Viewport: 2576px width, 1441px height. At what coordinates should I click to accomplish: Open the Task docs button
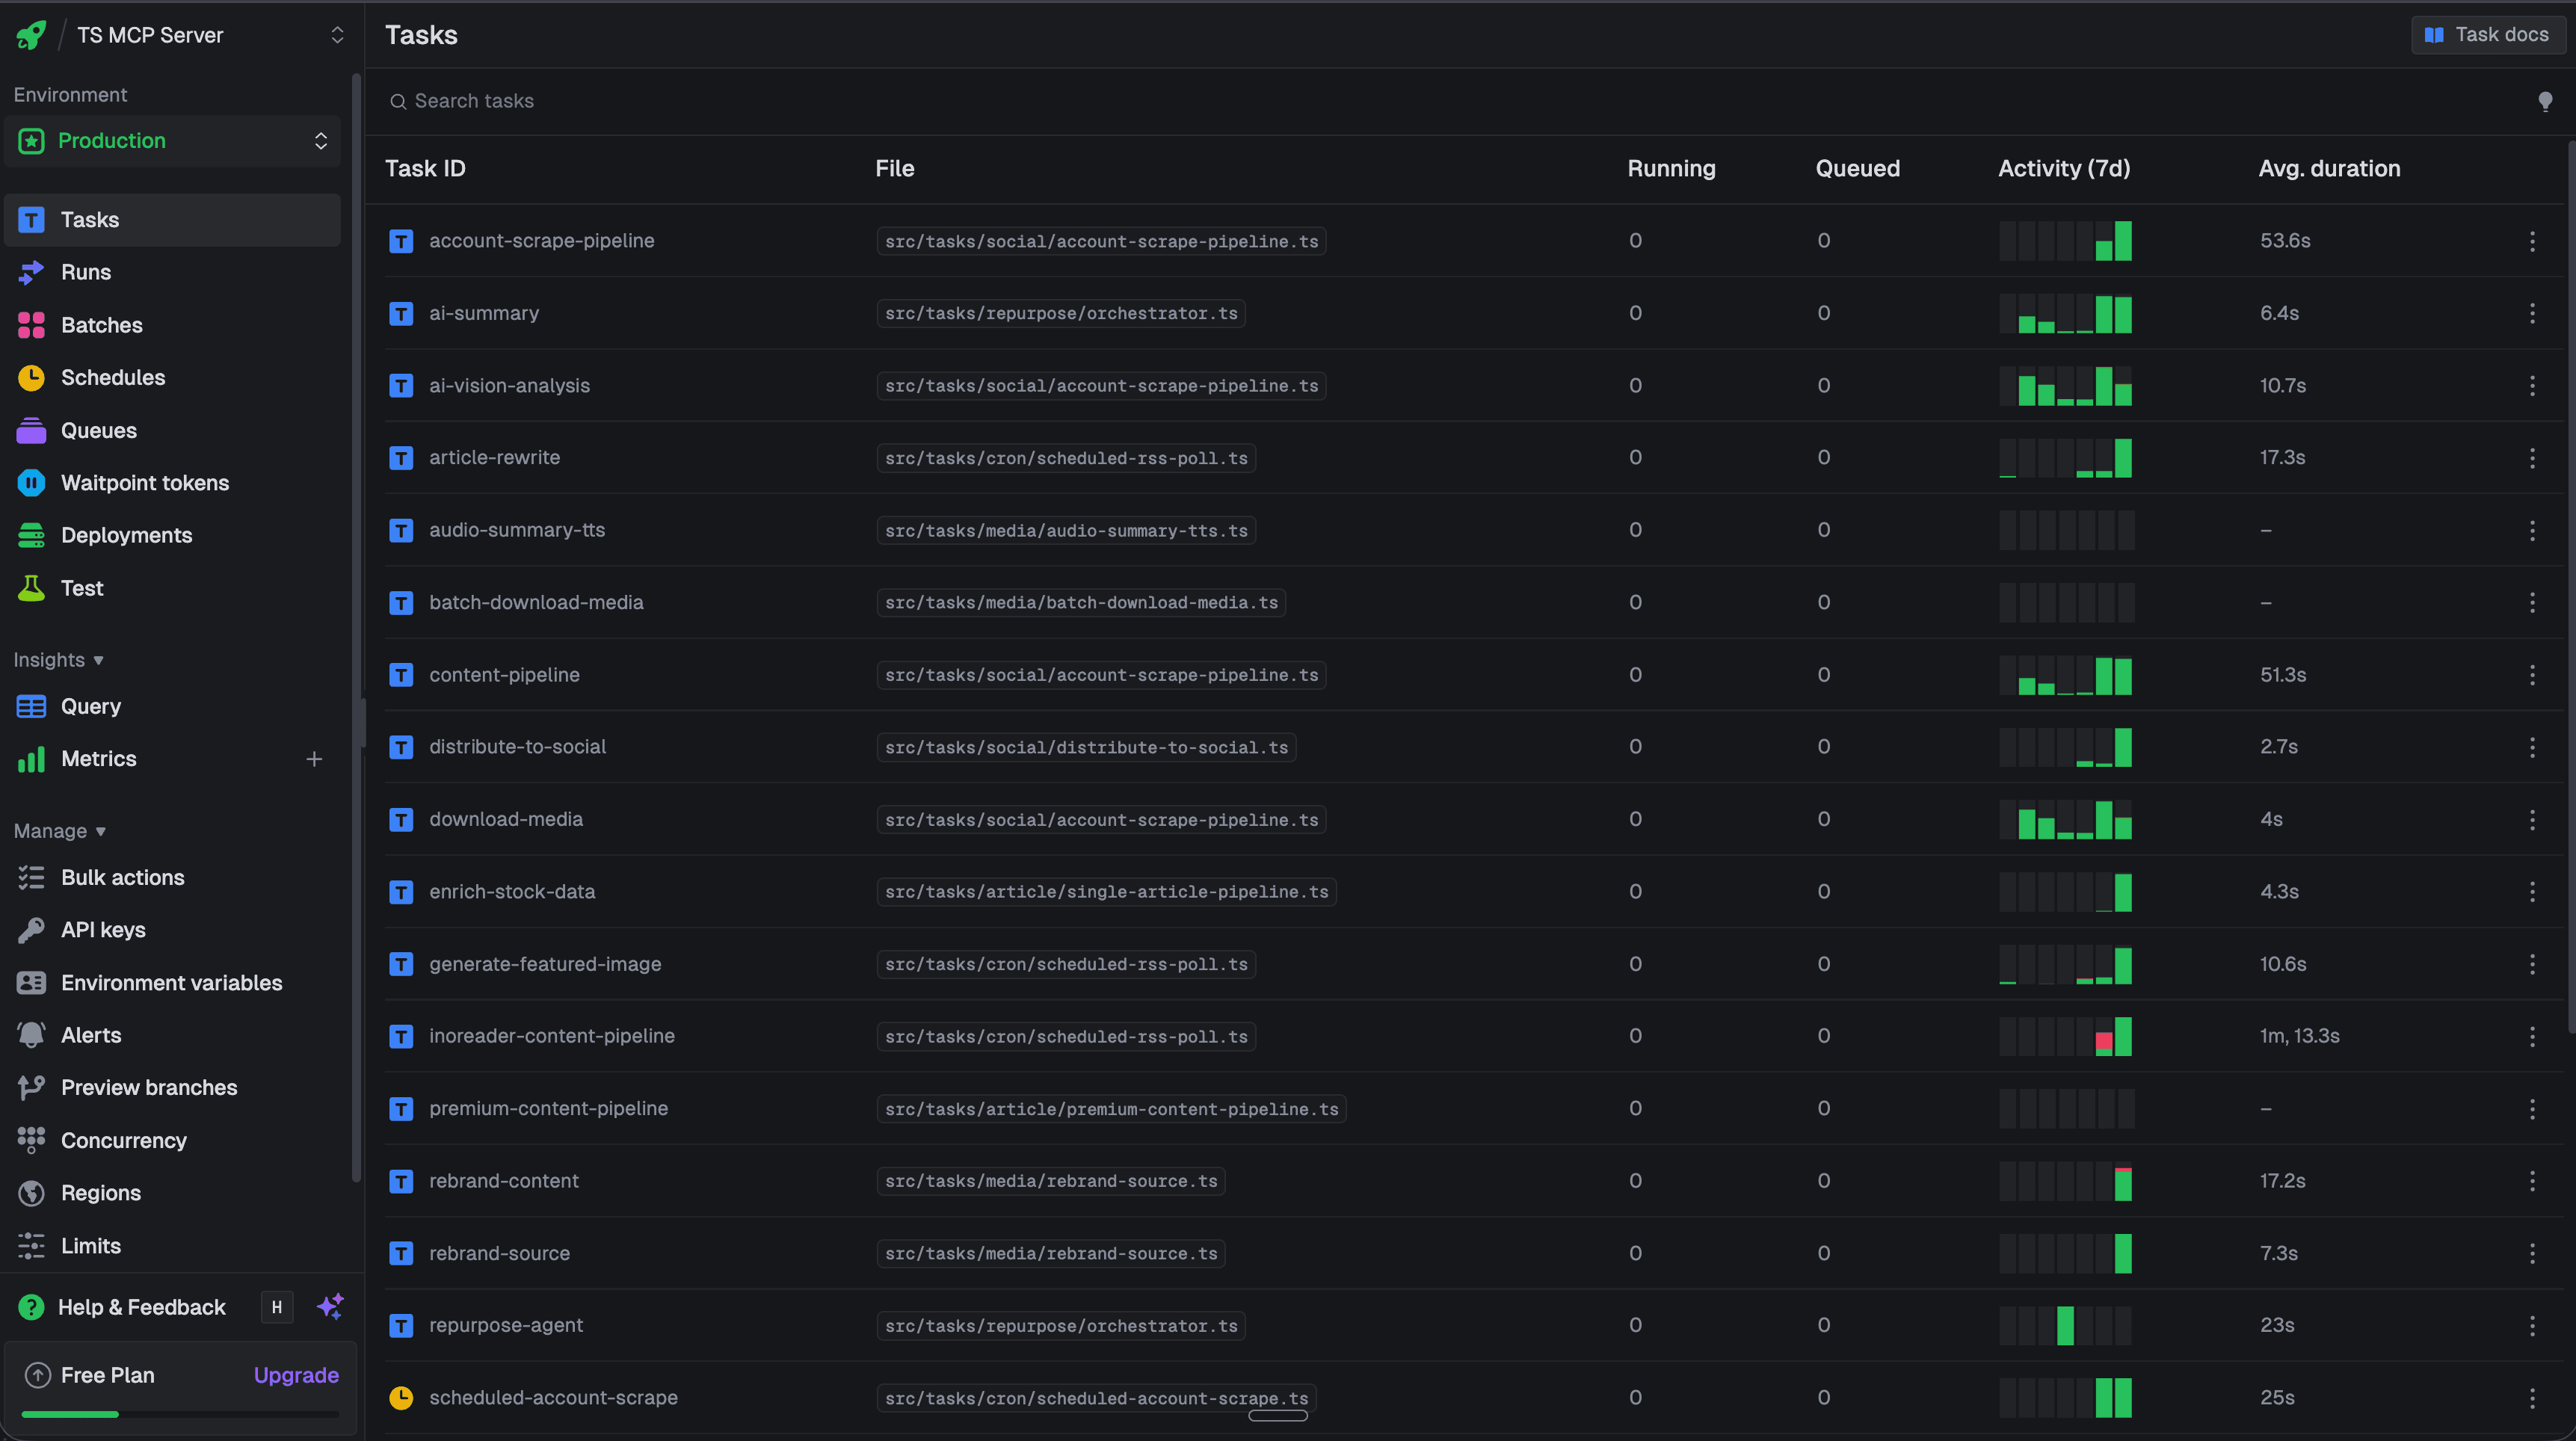tap(2488, 34)
